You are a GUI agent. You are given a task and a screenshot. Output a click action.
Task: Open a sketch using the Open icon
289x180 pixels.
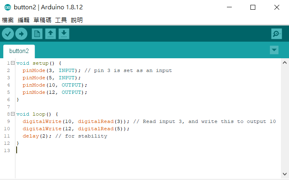50,34
